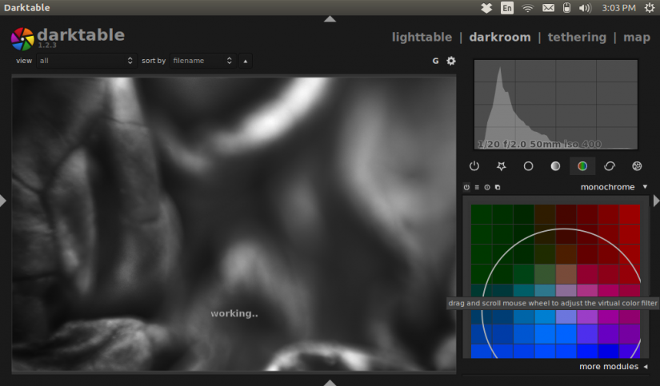Pick brightest red cell in monochrome filter grid

(630, 214)
